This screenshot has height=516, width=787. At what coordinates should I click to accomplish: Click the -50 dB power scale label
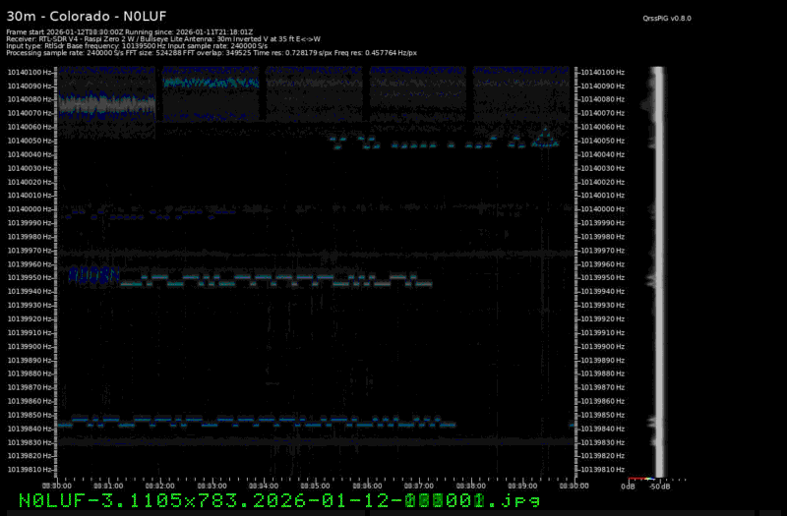[x=658, y=486]
